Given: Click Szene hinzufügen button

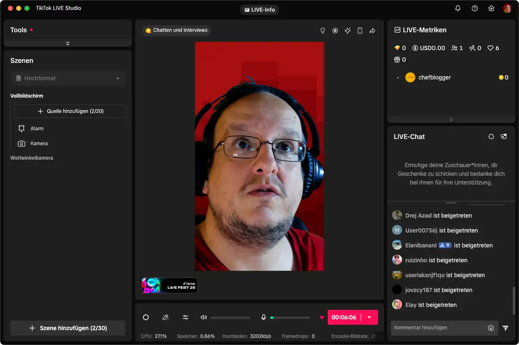Looking at the screenshot, I should (68, 328).
